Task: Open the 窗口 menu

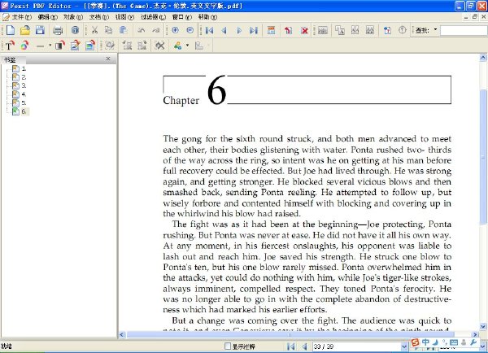Action: [x=182, y=17]
